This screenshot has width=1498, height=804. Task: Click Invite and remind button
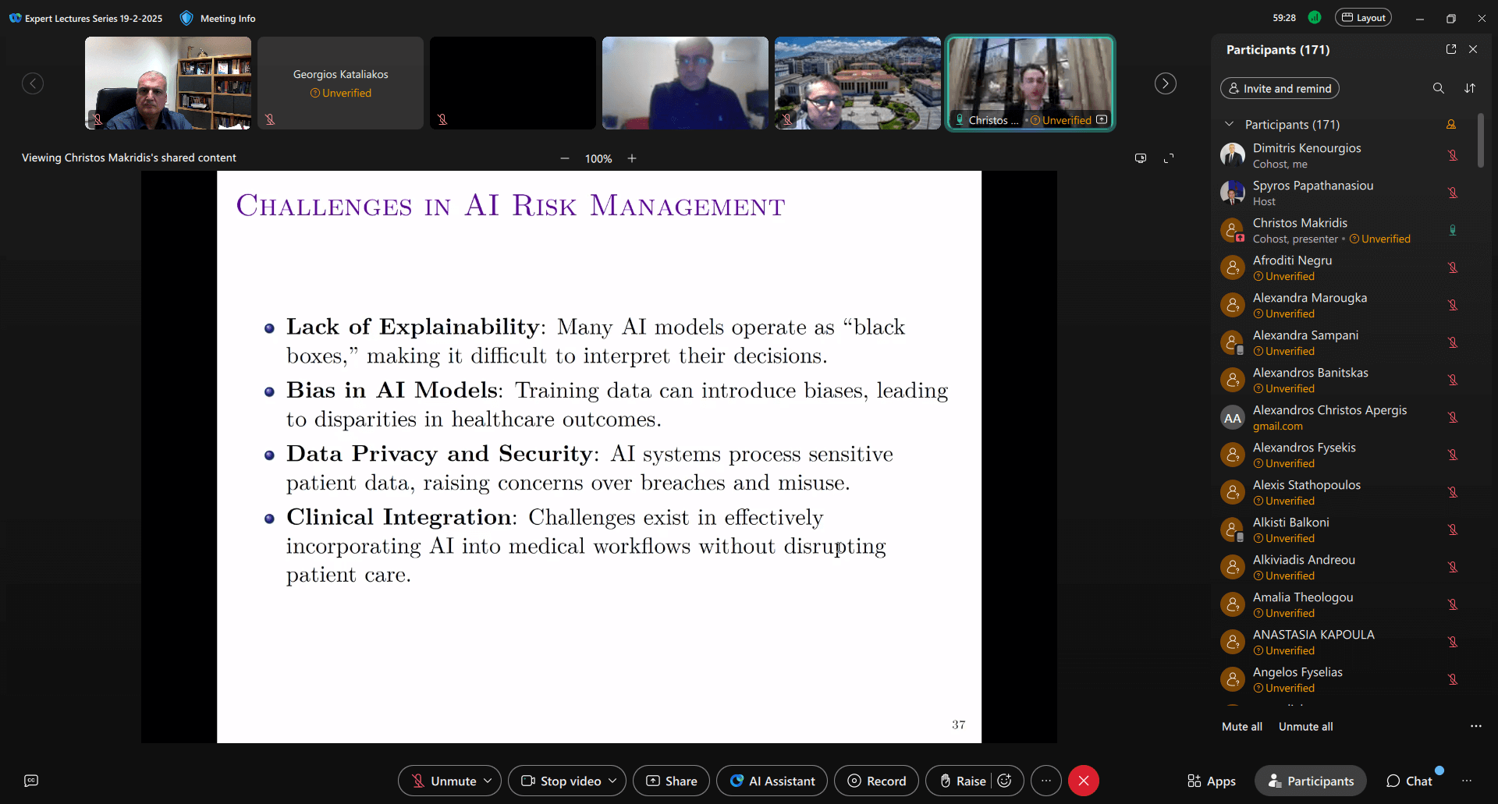pos(1280,88)
